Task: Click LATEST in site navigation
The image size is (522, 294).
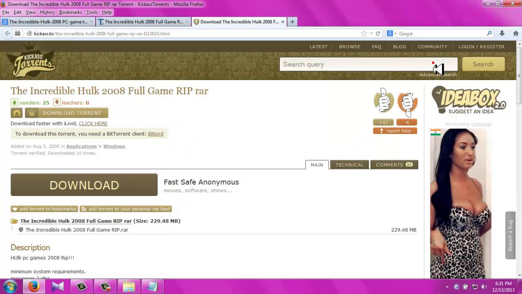Action: tap(319, 47)
